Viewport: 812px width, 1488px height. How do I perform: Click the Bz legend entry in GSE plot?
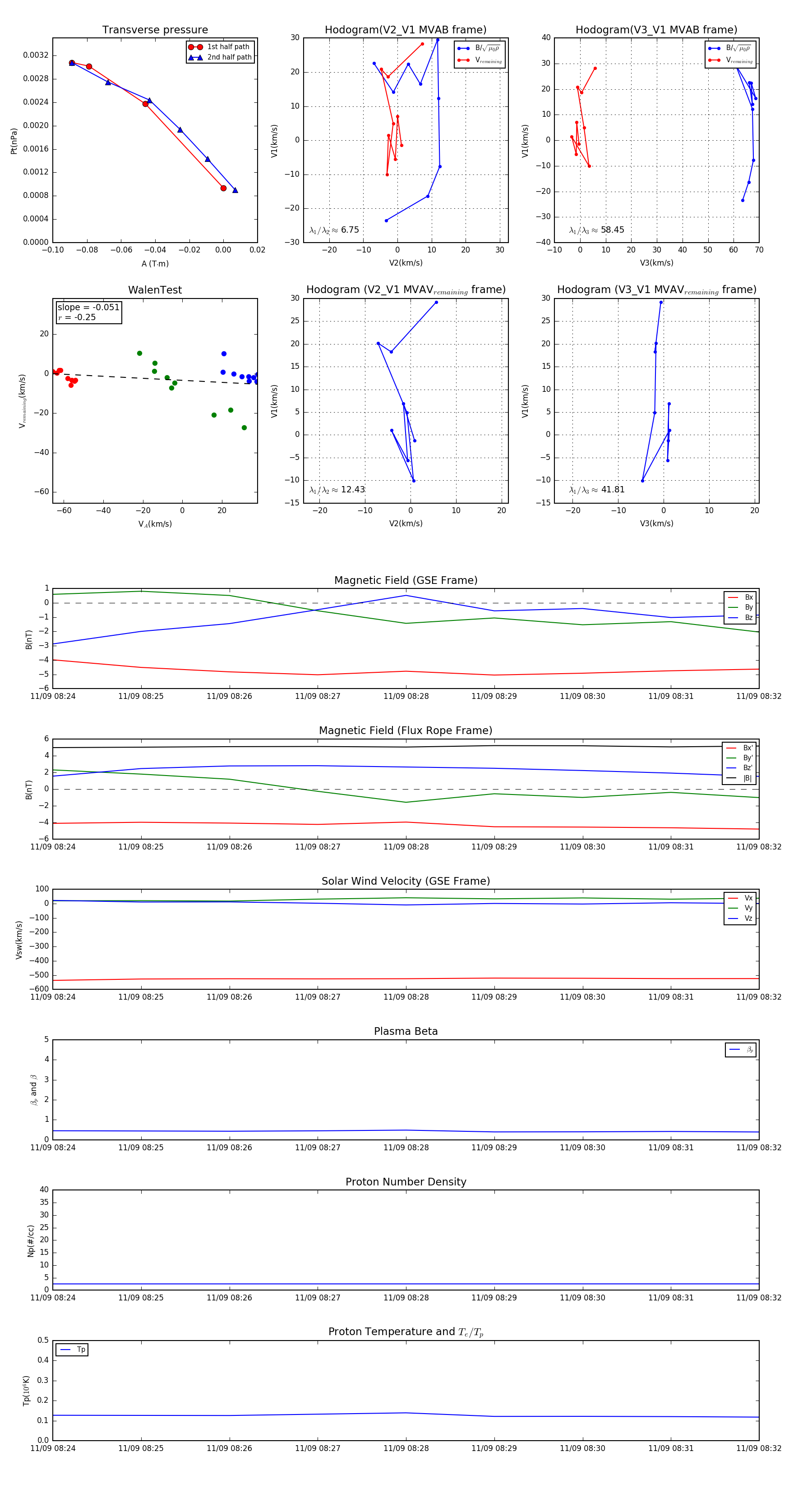coord(740,617)
